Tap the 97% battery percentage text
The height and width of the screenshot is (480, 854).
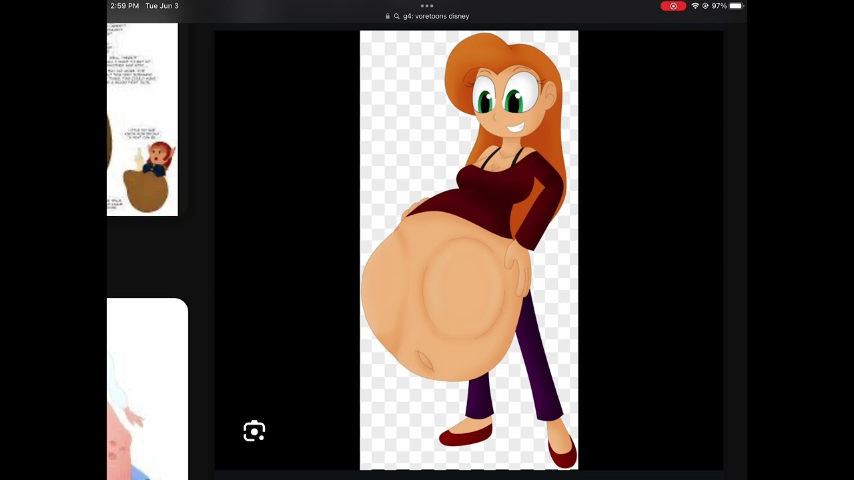[x=719, y=6]
